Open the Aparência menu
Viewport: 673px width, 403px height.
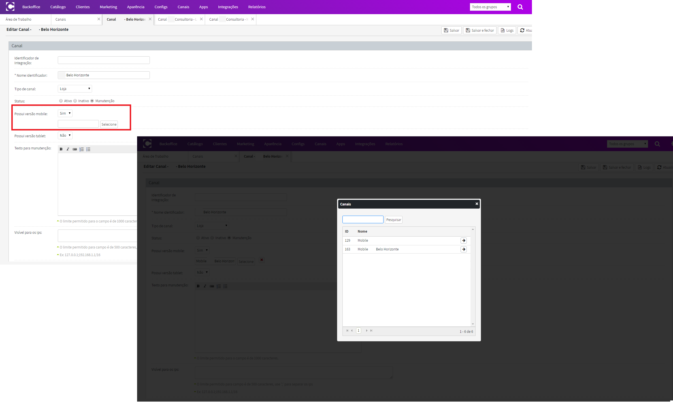tap(136, 7)
